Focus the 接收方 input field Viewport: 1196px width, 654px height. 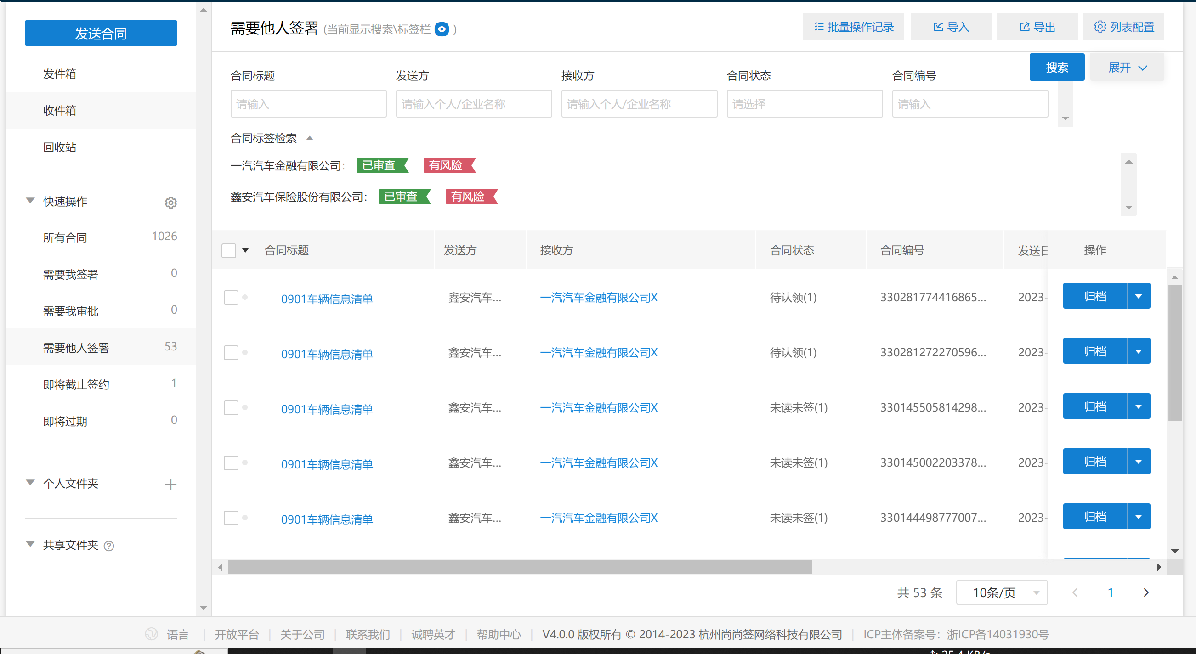[639, 104]
